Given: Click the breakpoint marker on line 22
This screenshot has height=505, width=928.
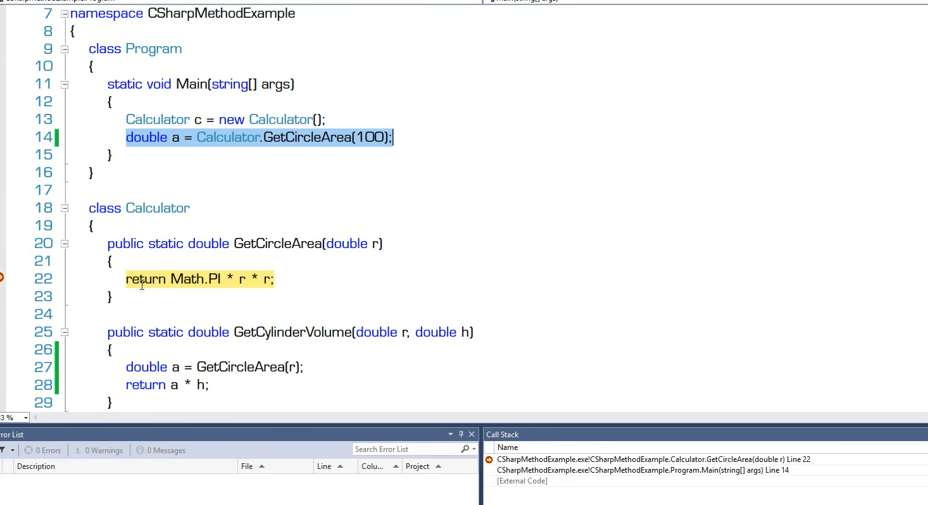Looking at the screenshot, I should click(1, 277).
